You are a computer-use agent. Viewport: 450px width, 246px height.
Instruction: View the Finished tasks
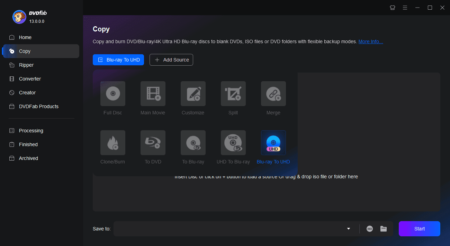41,144
